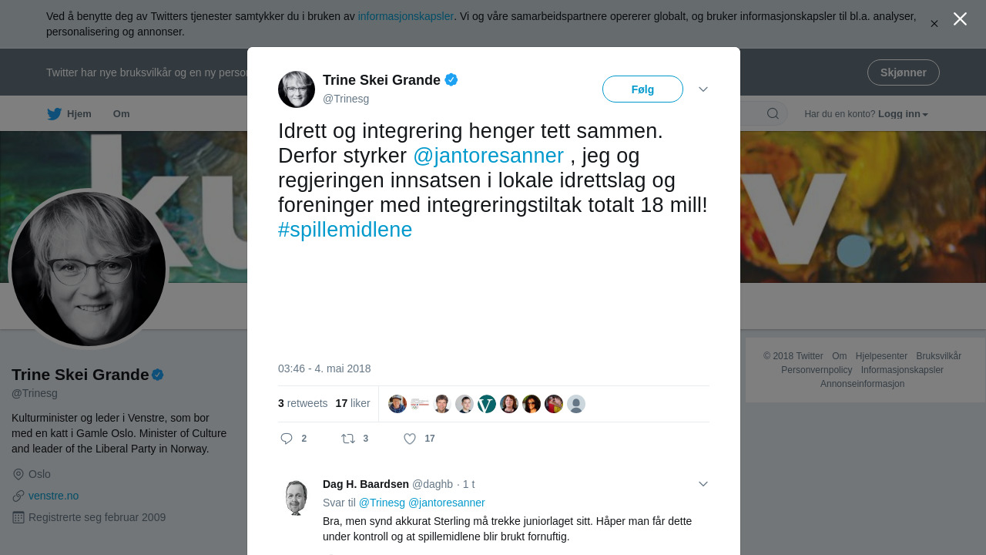Open the @jantoresanner mention link
Viewport: 986px width, 555px height.
tap(488, 156)
